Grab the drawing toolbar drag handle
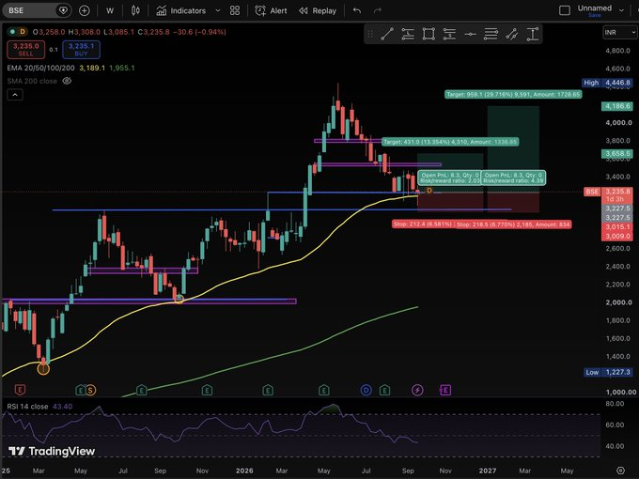The width and height of the screenshot is (639, 479). point(370,34)
